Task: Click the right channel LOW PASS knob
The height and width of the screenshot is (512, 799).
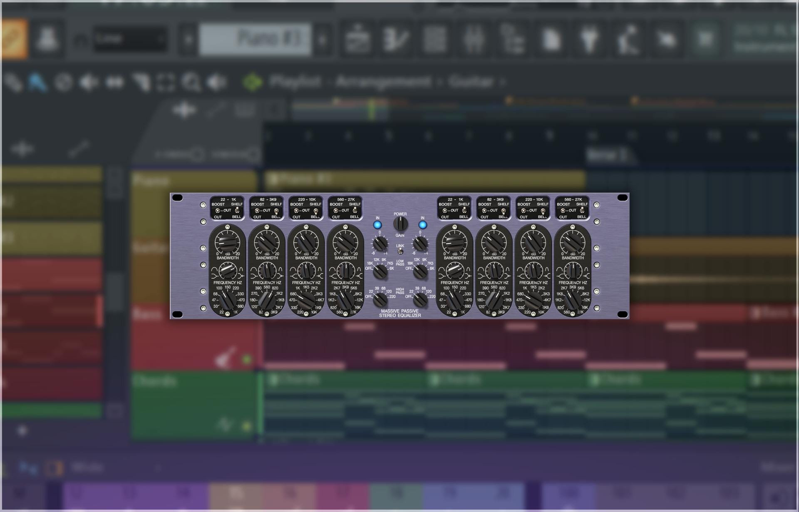Action: (420, 271)
